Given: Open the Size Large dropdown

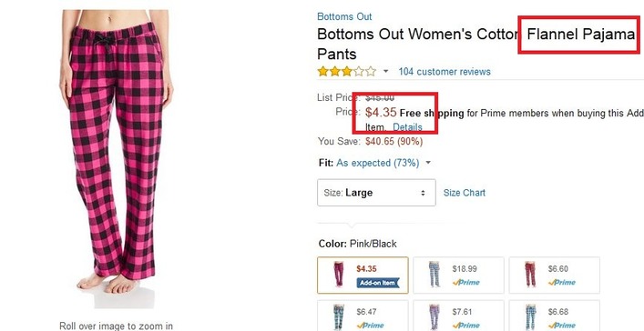Looking at the screenshot, I should (376, 193).
